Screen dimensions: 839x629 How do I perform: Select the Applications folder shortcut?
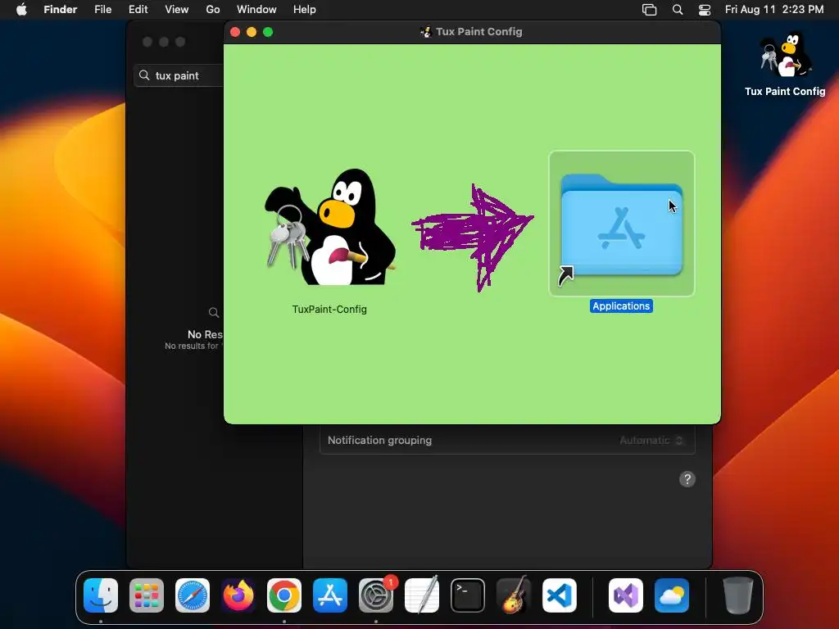pyautogui.click(x=621, y=224)
